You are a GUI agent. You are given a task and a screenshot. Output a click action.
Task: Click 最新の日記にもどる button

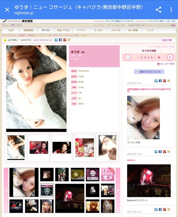pos(149,72)
